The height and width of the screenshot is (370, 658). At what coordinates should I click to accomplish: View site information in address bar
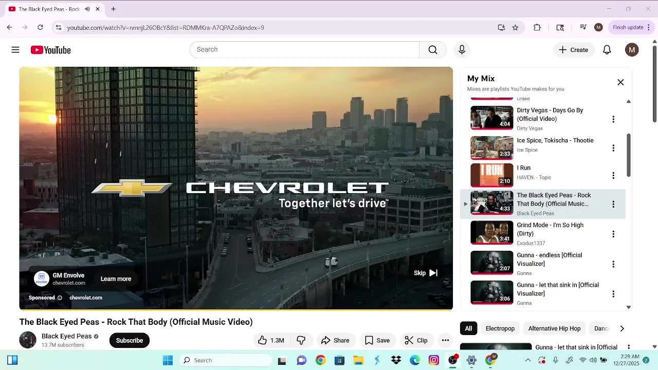coord(58,28)
